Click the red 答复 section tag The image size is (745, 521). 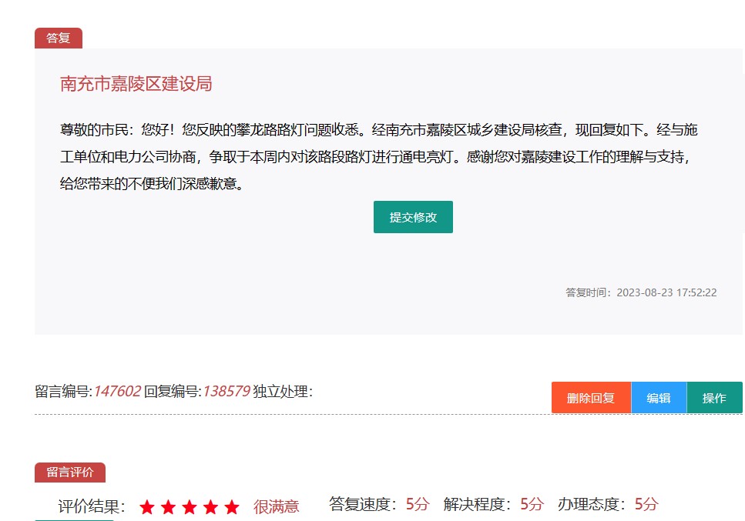(x=59, y=38)
